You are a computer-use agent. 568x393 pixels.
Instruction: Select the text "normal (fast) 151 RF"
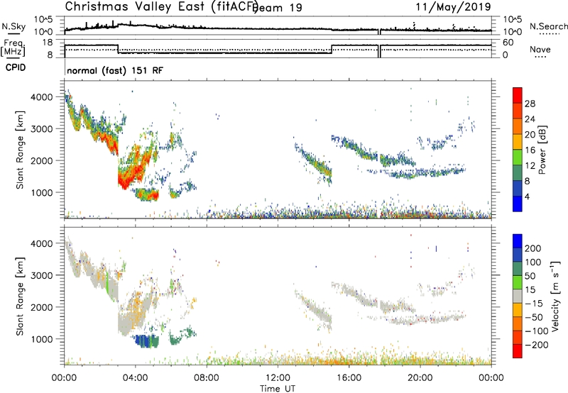click(x=115, y=70)
